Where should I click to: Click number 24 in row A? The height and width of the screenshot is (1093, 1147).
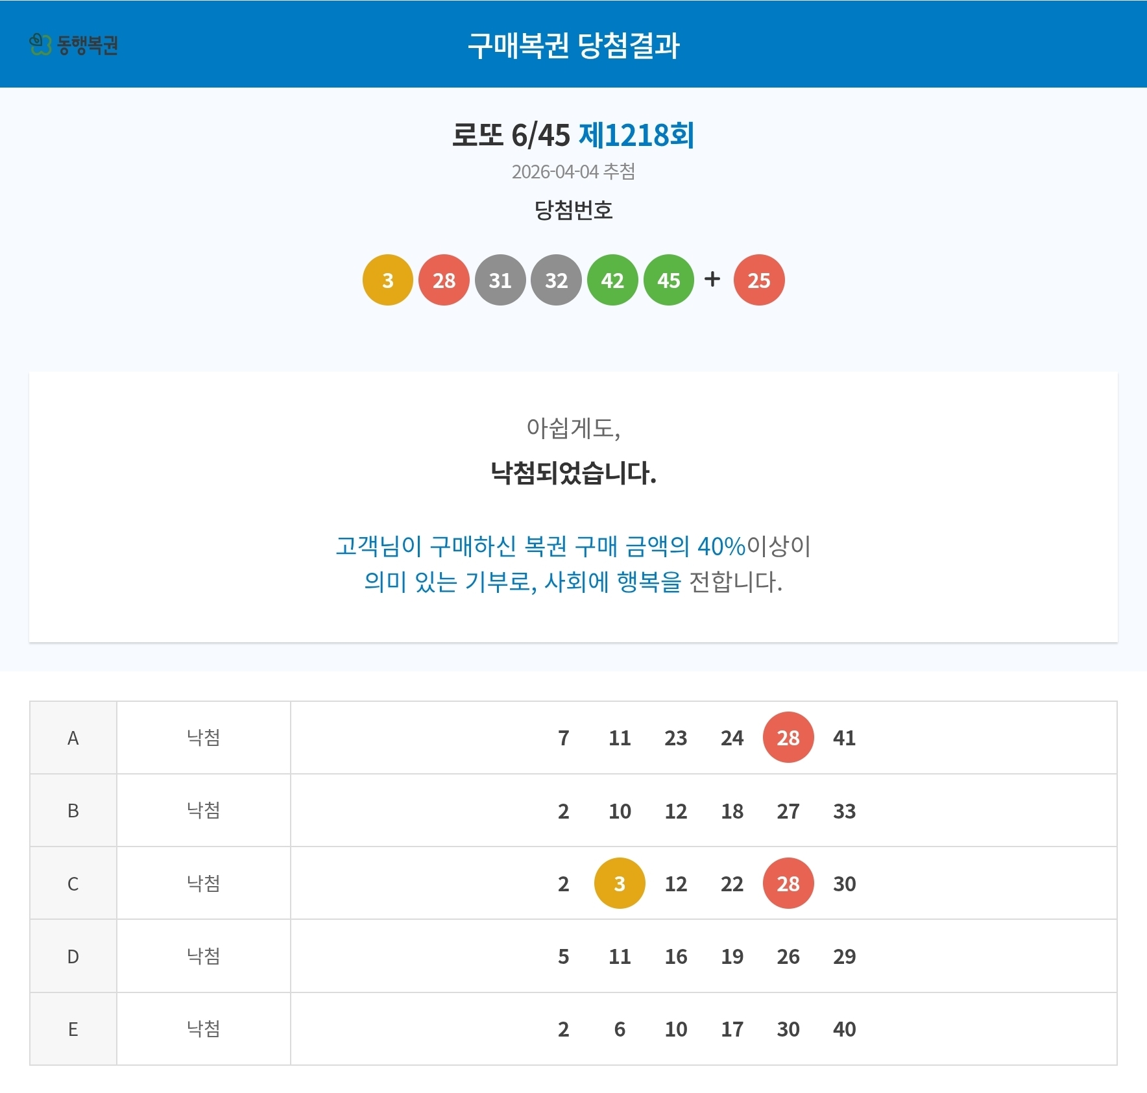click(x=732, y=738)
